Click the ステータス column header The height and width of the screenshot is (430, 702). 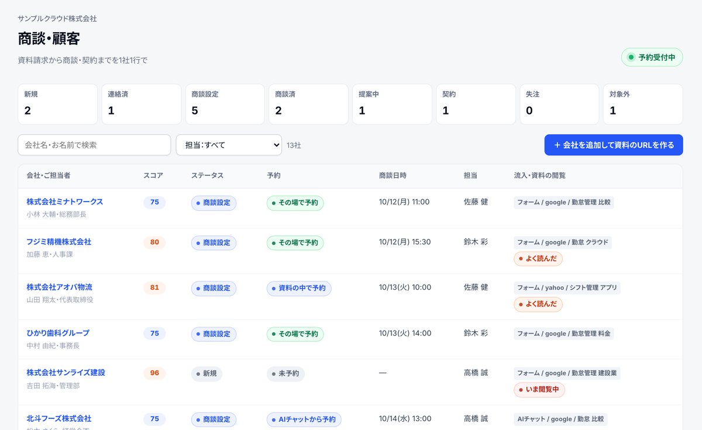(208, 175)
